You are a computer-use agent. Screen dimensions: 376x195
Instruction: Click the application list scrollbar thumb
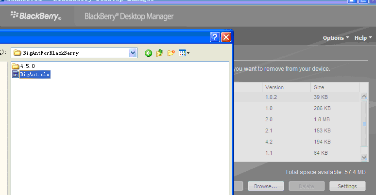point(364,124)
